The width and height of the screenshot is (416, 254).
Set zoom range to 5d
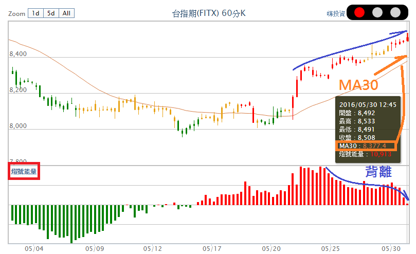[51, 13]
